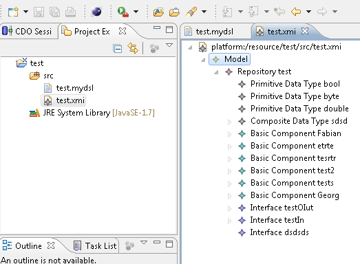Click the Print toolbar icon
The image size is (360, 264).
[70, 12]
